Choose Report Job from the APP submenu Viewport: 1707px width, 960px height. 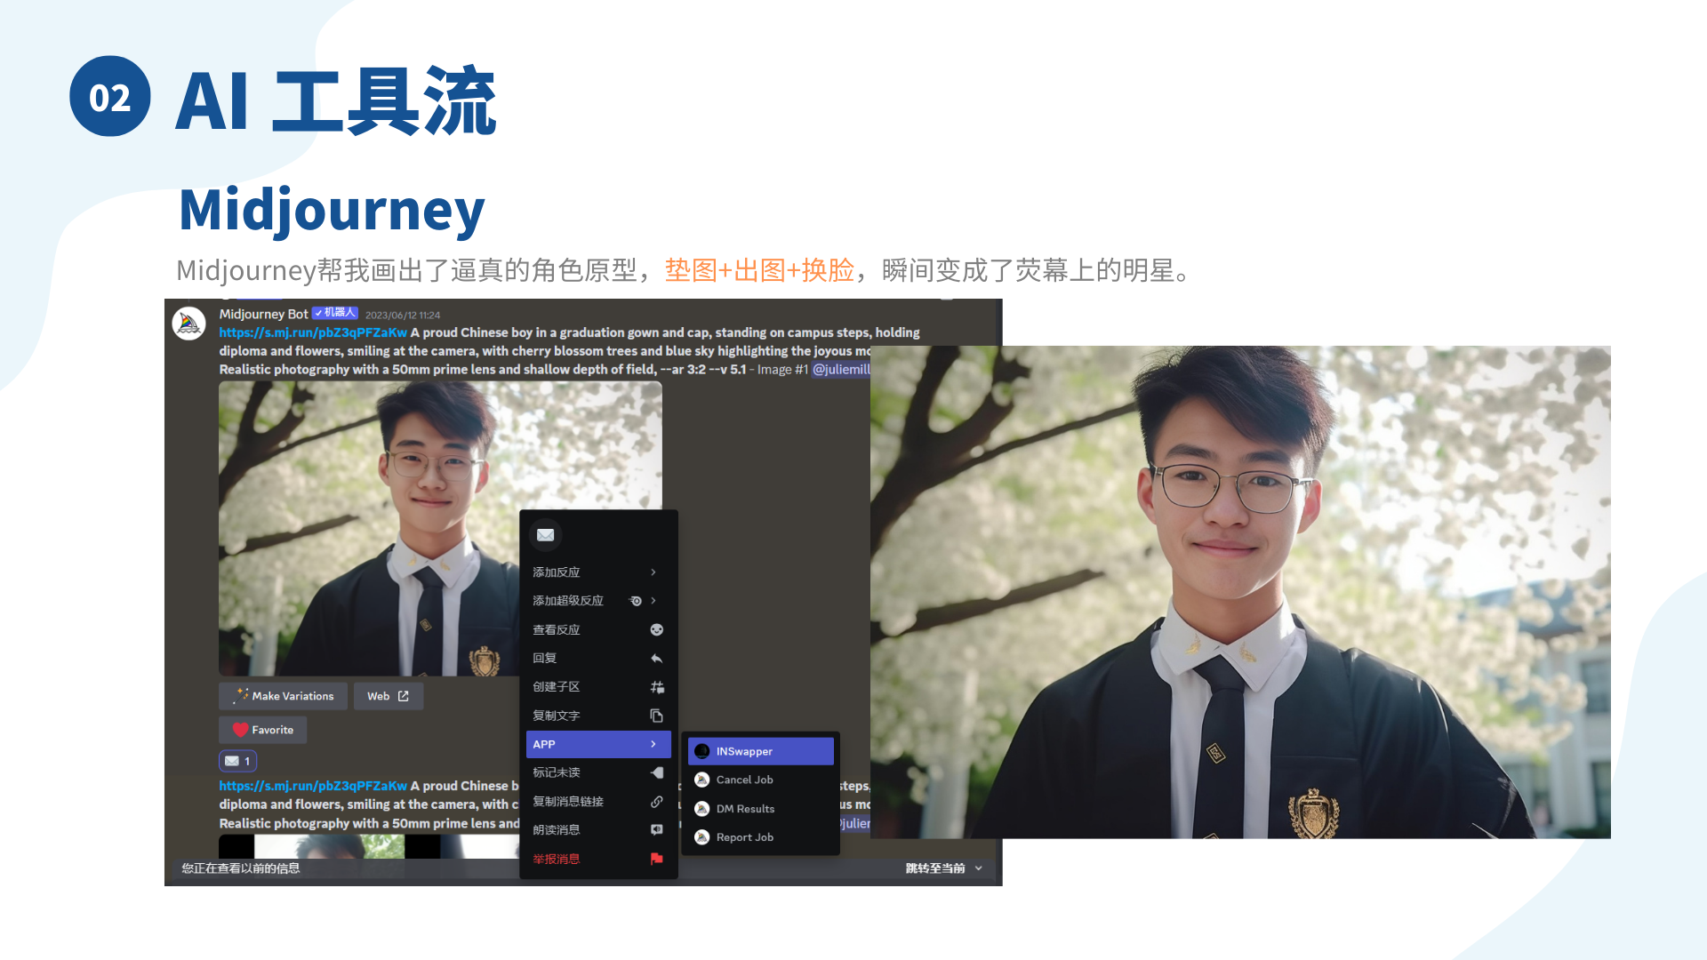coord(761,837)
